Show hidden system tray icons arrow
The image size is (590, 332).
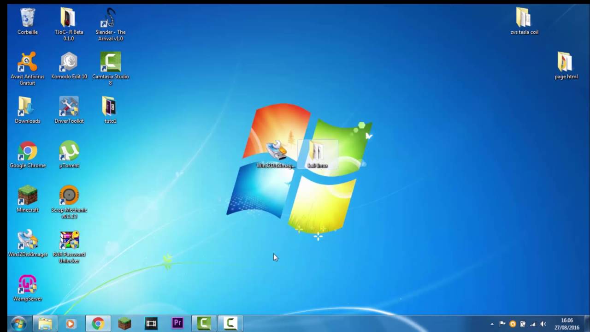[492, 324]
